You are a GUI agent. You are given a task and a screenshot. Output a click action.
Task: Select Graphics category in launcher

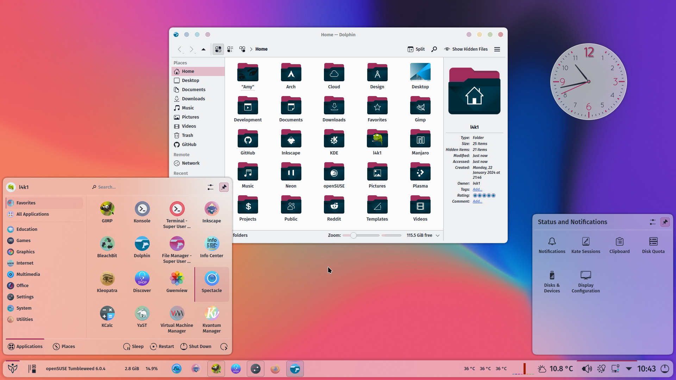44,252
